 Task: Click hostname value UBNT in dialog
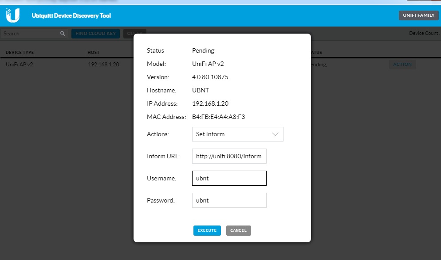[201, 90]
